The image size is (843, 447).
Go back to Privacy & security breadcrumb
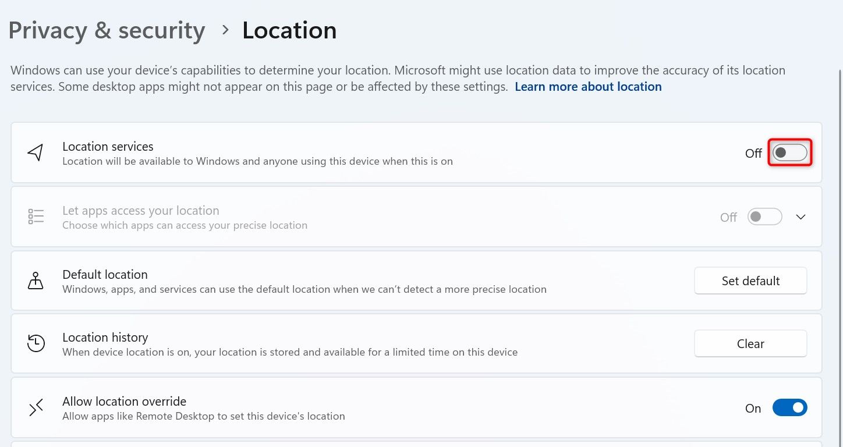tap(107, 30)
